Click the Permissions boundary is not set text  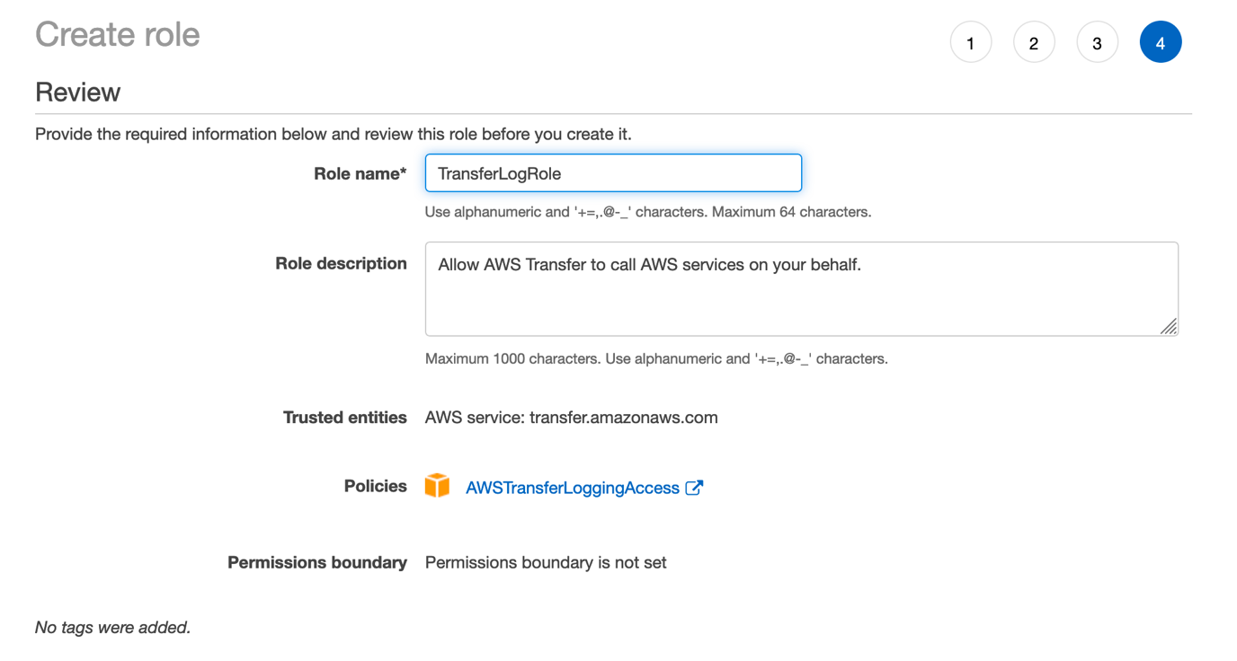click(x=546, y=562)
